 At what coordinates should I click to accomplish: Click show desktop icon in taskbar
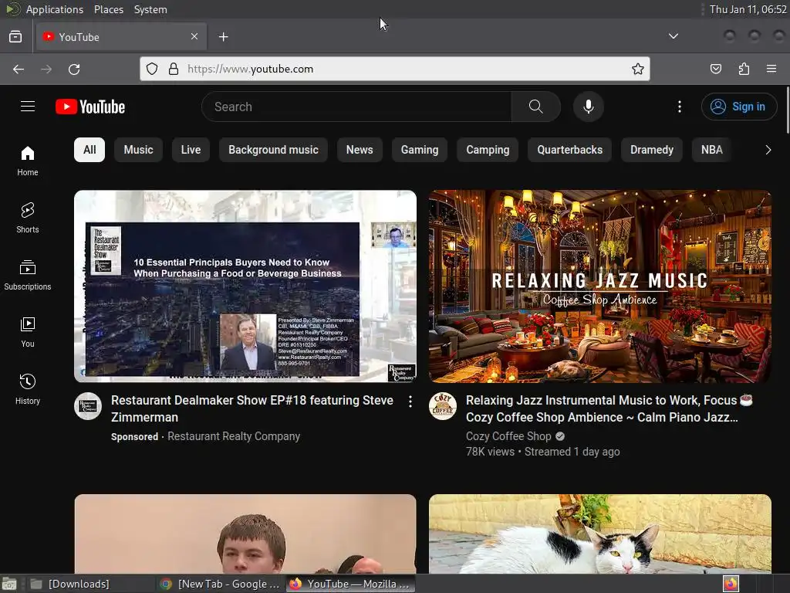pos(9,584)
